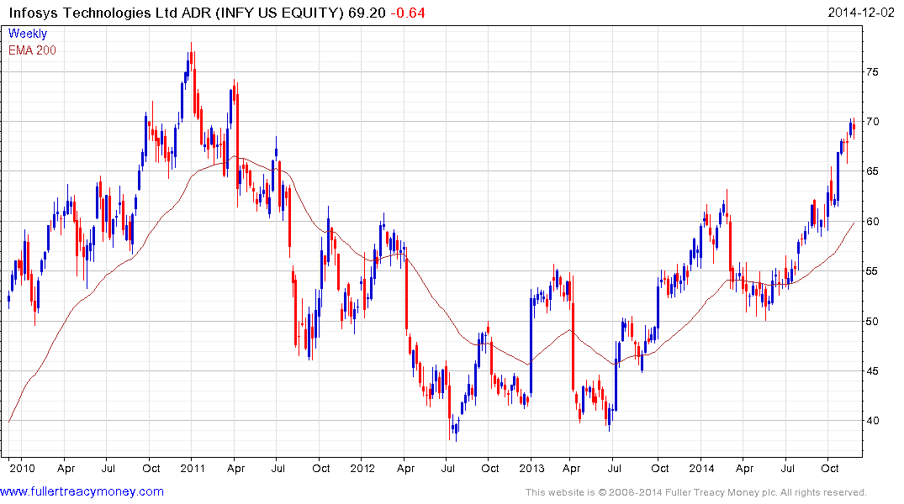Click the 75 price axis label
Image resolution: width=904 pixels, height=504 pixels.
point(872,72)
